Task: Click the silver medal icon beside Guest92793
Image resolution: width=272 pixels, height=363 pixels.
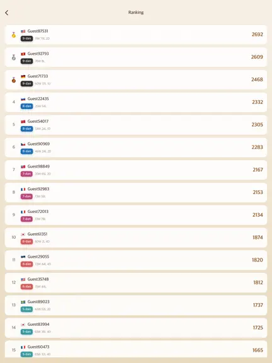Action: click(x=14, y=57)
